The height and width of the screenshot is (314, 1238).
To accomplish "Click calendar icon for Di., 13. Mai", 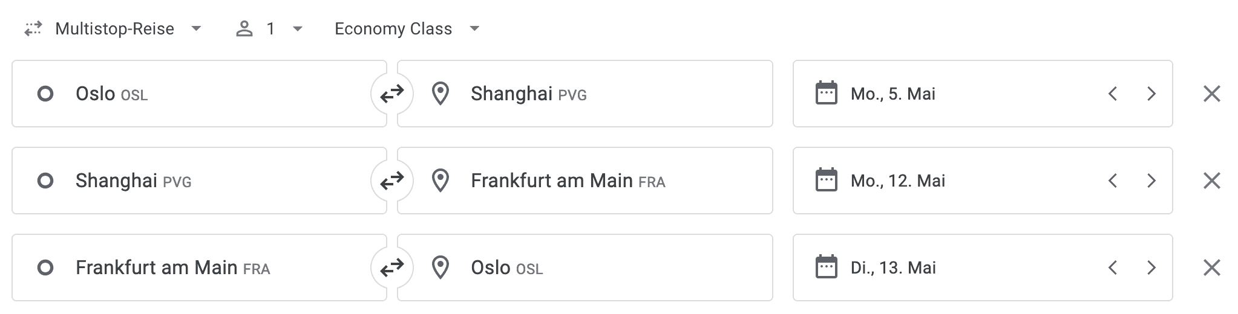I will [826, 268].
